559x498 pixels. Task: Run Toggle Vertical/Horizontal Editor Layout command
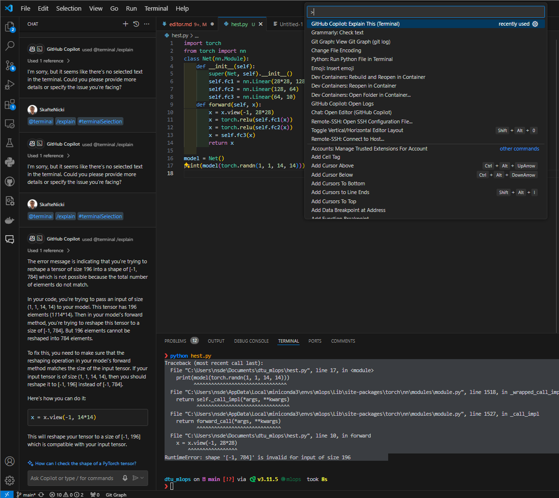357,130
